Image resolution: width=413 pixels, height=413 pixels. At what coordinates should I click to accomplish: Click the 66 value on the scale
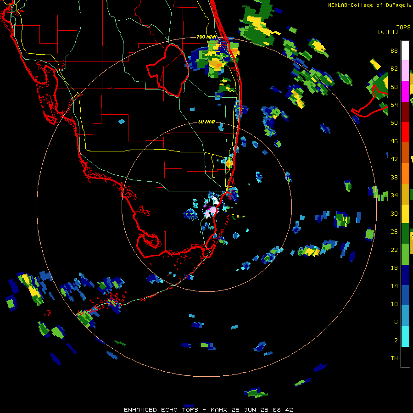tap(394, 51)
